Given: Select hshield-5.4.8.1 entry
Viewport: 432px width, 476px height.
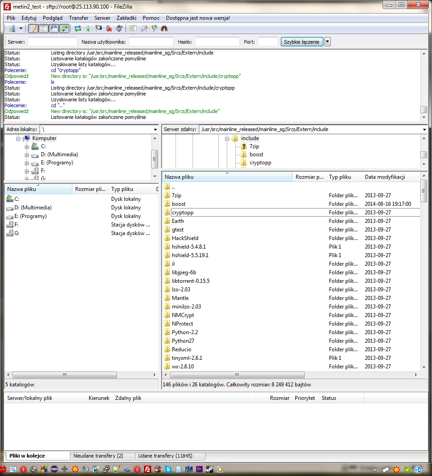Looking at the screenshot, I should pos(189,247).
